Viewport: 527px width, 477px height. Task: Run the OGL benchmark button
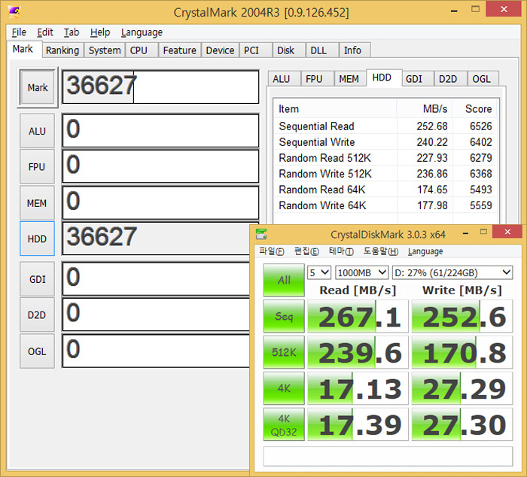[x=38, y=351]
